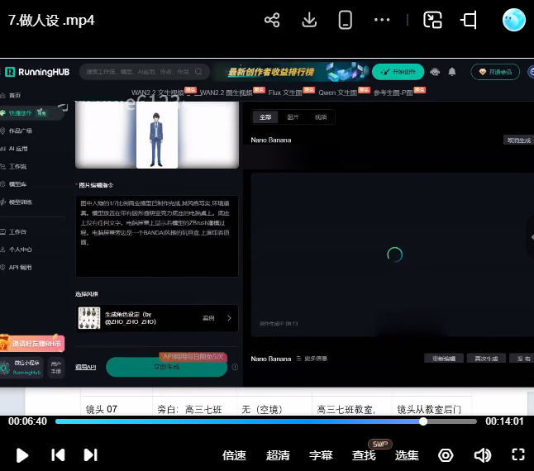Screen dimensions: 534x471
Task: Mute the volume speaker icon
Action: click(x=482, y=454)
